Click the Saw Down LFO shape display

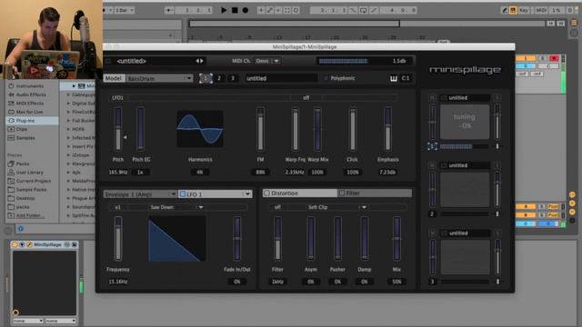click(177, 240)
